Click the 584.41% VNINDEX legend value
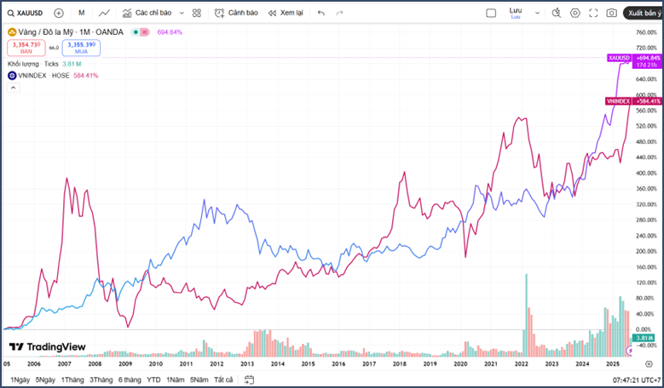 tap(86, 76)
